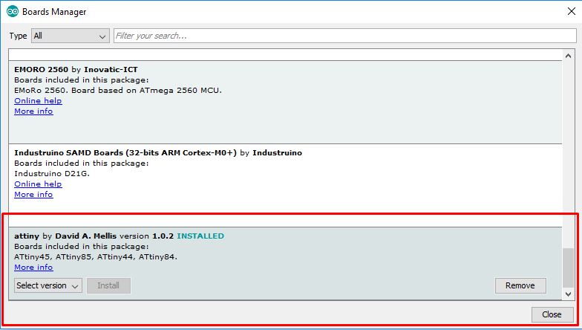
Task: Click the 'Type' label next to dropdown
Action: (18, 36)
